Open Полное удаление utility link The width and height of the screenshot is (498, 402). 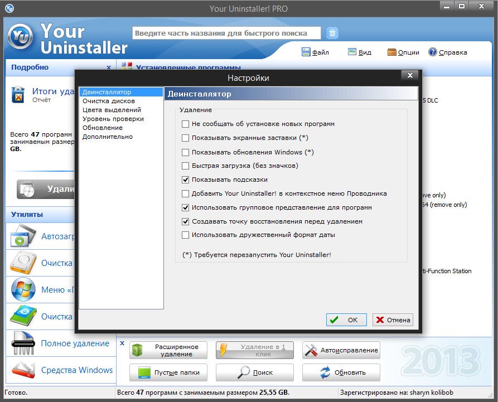[x=75, y=343]
